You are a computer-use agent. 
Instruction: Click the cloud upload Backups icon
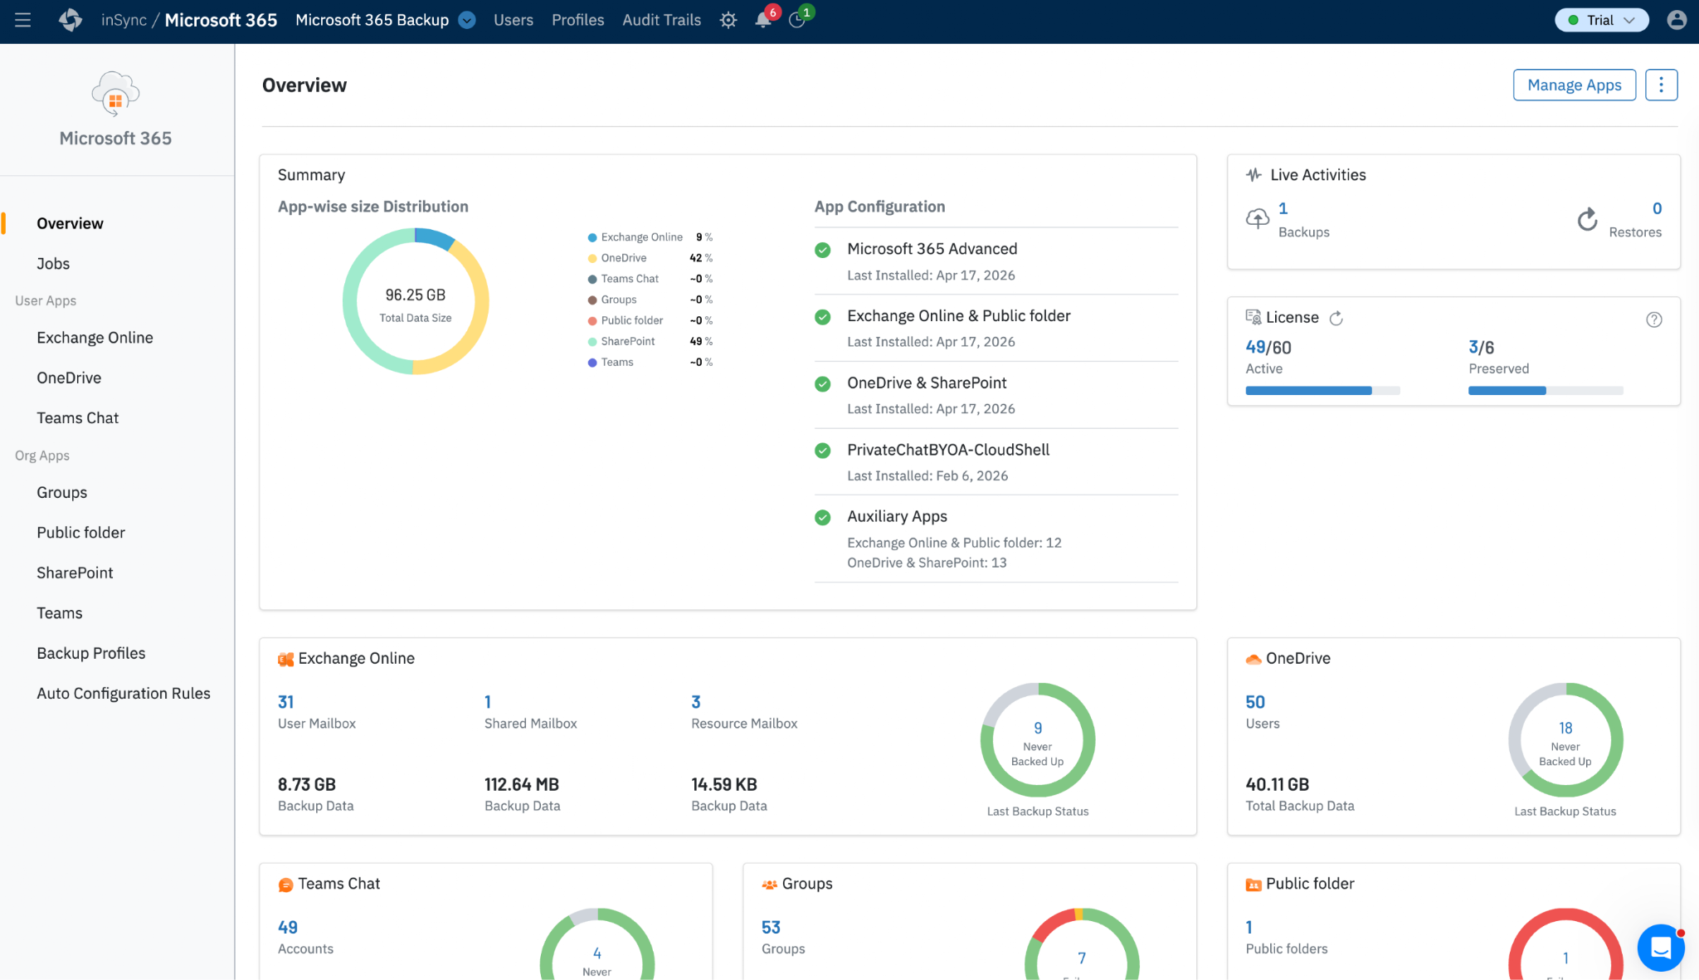click(x=1258, y=219)
